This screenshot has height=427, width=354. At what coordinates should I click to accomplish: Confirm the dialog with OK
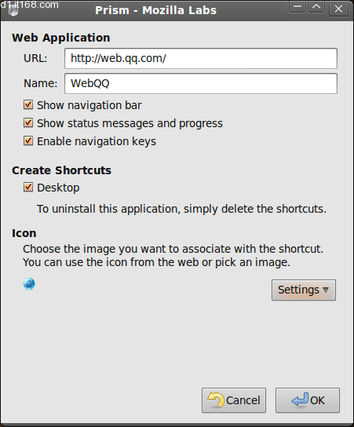coord(308,400)
